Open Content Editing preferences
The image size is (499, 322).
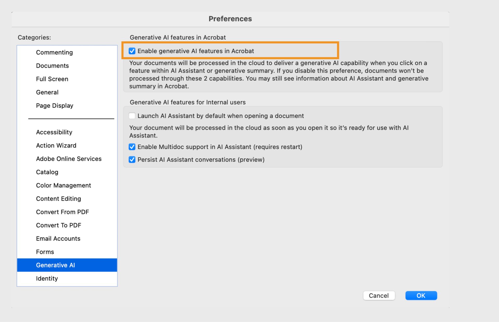point(58,199)
